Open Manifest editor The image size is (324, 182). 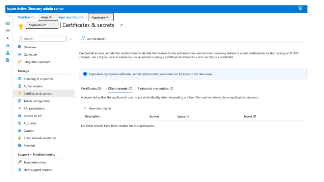click(29, 146)
